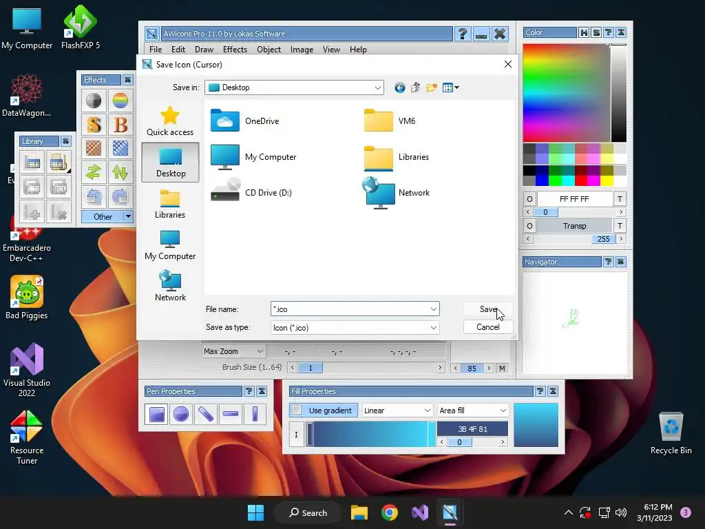Open the VM6 folder

coord(390,121)
